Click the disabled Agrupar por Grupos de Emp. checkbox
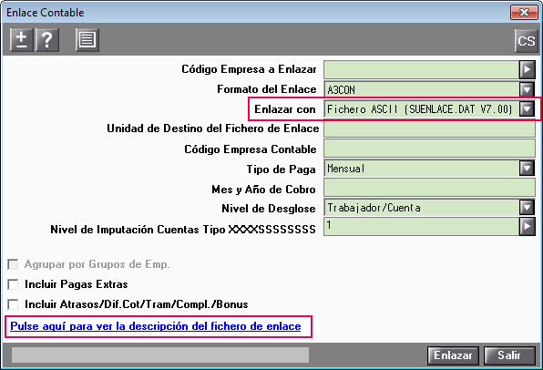This screenshot has width=543, height=370. point(13,264)
